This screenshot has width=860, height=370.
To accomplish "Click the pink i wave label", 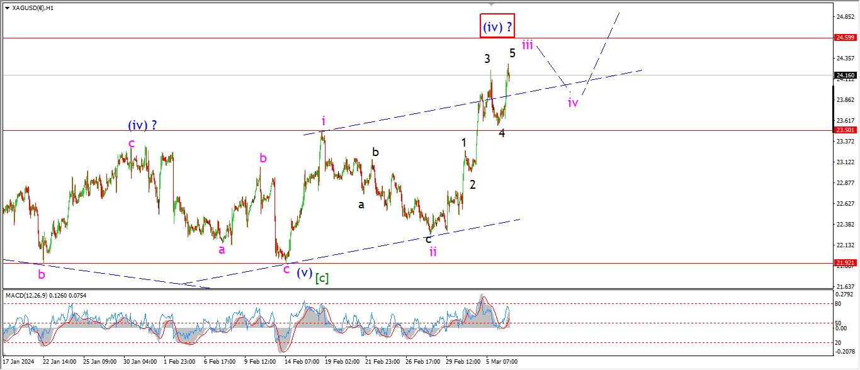I will point(323,120).
